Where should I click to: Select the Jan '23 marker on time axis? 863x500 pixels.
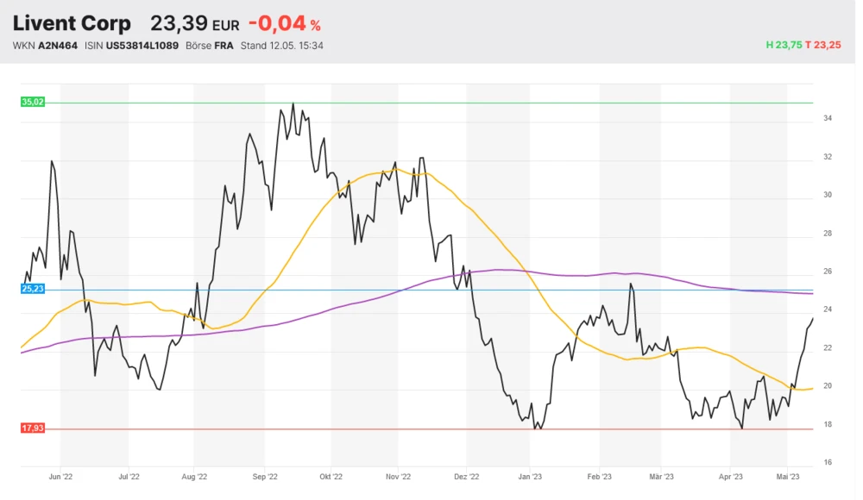[x=529, y=475]
